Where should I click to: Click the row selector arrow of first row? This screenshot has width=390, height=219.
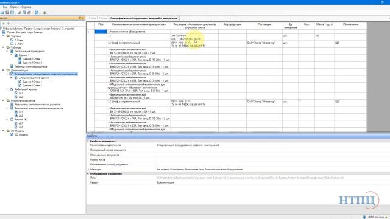(88, 32)
